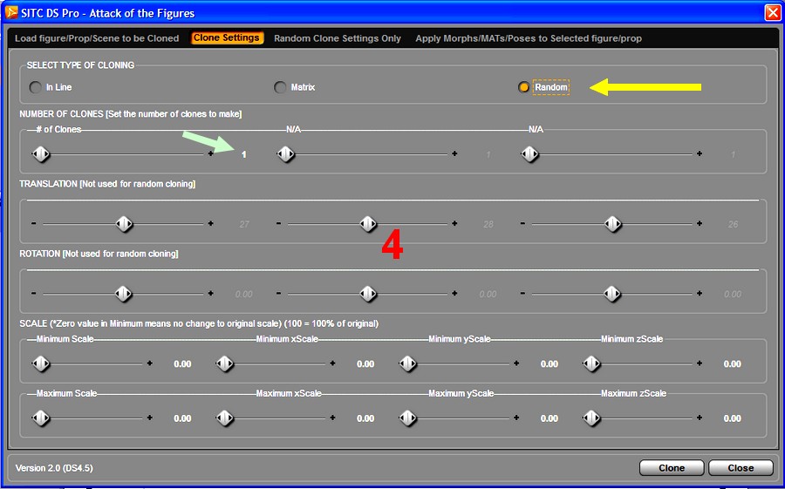Switch to the Clone Settings tab
785x489 pixels.
click(227, 38)
